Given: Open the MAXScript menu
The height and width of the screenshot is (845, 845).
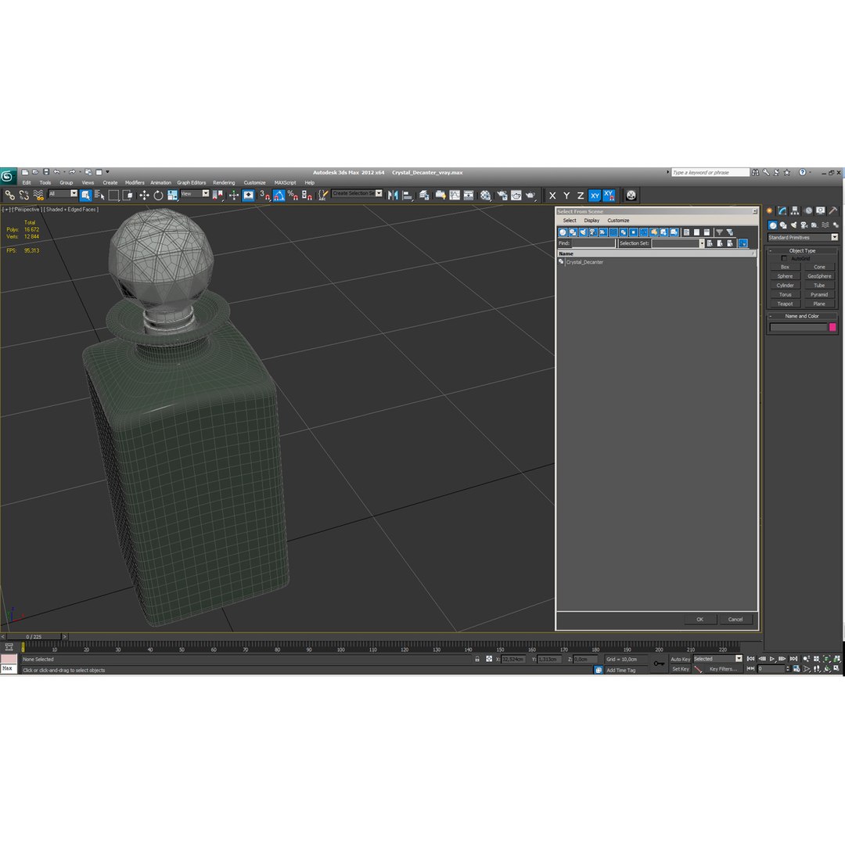Looking at the screenshot, I should (x=285, y=182).
